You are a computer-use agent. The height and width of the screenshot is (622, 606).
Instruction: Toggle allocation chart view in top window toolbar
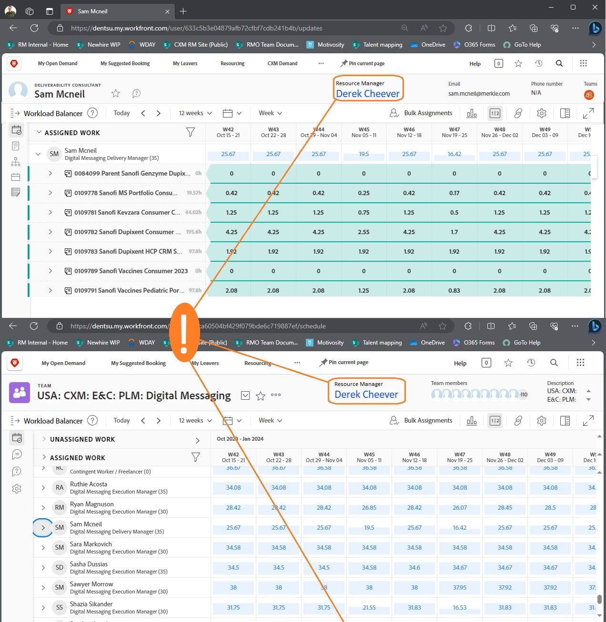pos(472,113)
